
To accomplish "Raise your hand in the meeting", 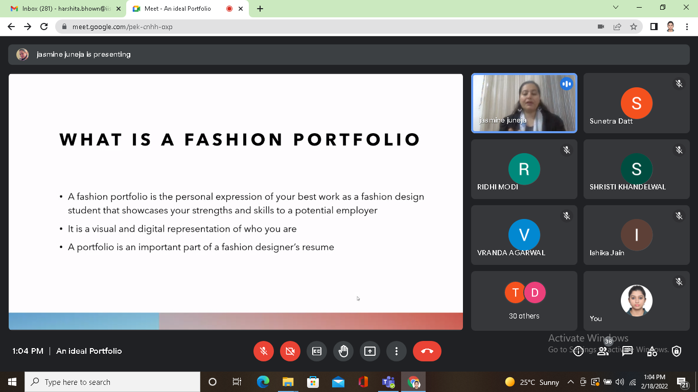I will pos(343,351).
